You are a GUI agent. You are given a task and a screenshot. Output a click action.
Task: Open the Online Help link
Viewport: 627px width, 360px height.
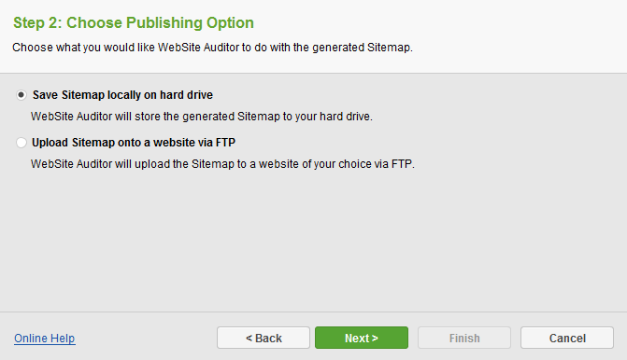pyautogui.click(x=45, y=338)
